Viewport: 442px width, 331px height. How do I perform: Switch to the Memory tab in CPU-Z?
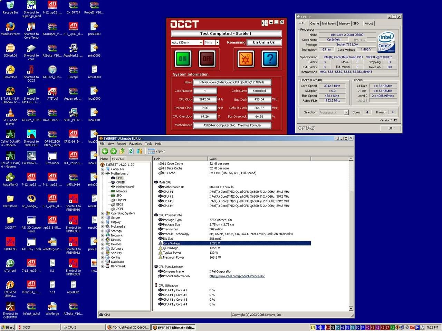[344, 23]
